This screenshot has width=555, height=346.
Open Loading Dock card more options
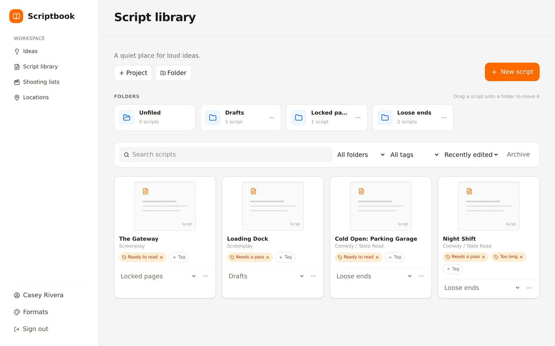point(313,276)
